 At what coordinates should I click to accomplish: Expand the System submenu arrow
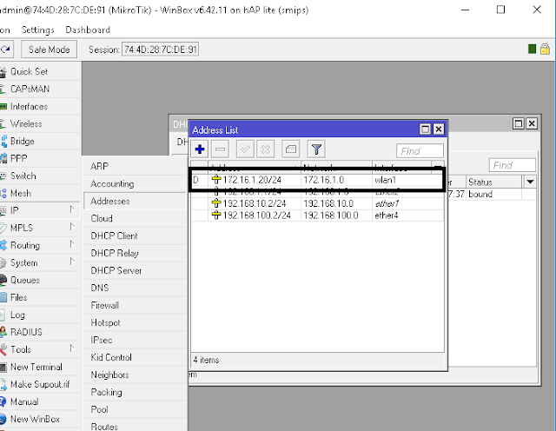coord(72,262)
